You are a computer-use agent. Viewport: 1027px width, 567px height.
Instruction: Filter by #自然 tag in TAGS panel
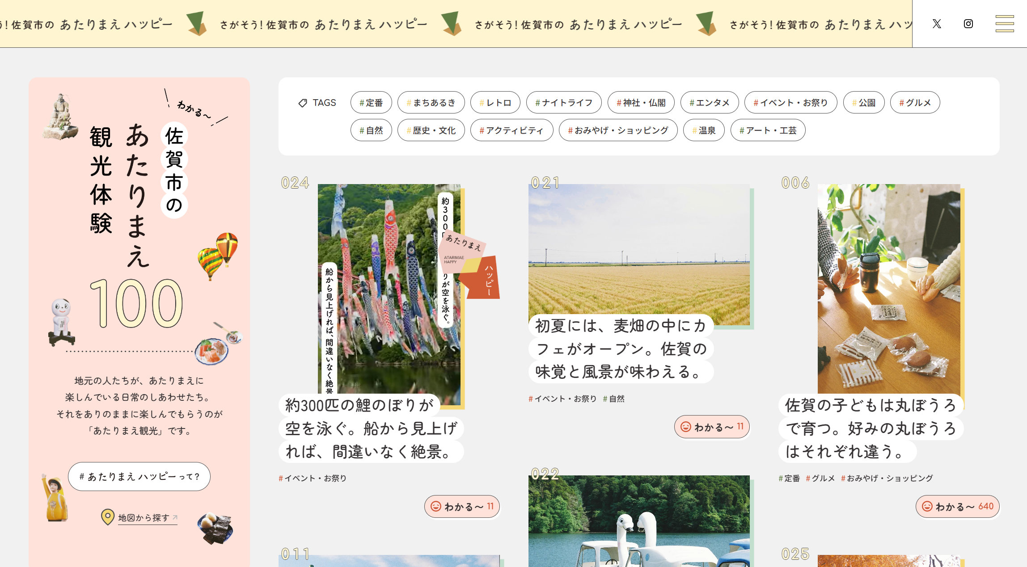click(x=371, y=130)
